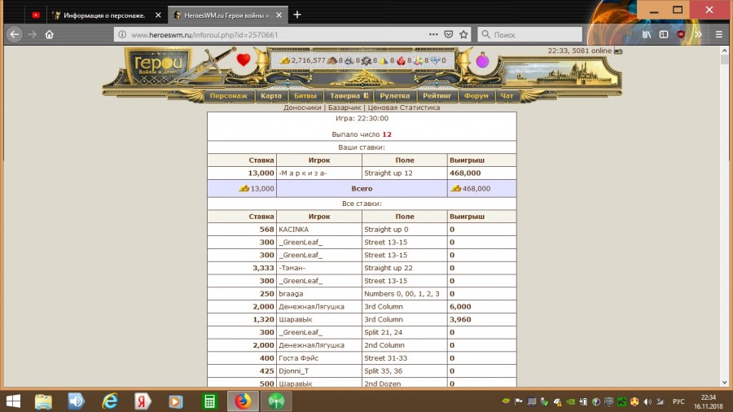Open the Ценовая Статистика link
This screenshot has width=733, height=412.
point(403,107)
